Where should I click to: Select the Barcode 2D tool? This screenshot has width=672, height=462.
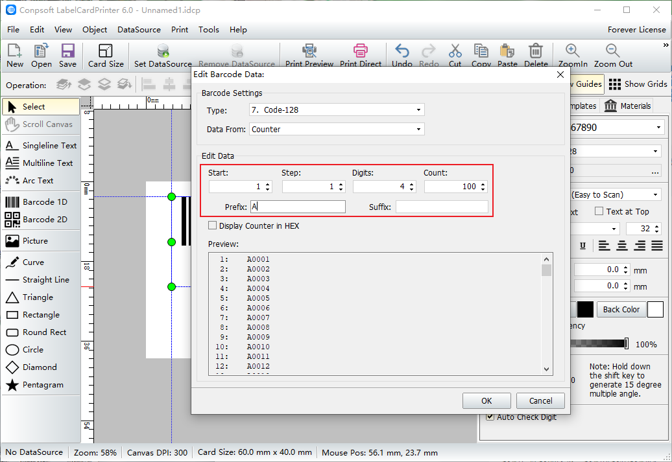tap(41, 219)
